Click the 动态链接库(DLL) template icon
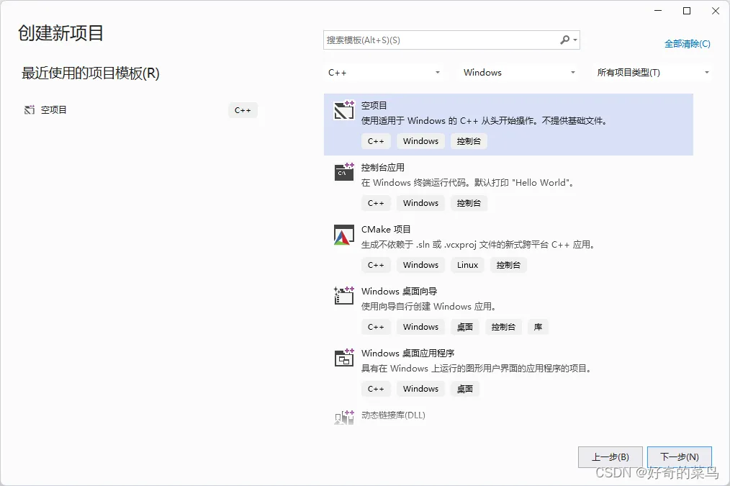730x486 pixels. (x=344, y=417)
